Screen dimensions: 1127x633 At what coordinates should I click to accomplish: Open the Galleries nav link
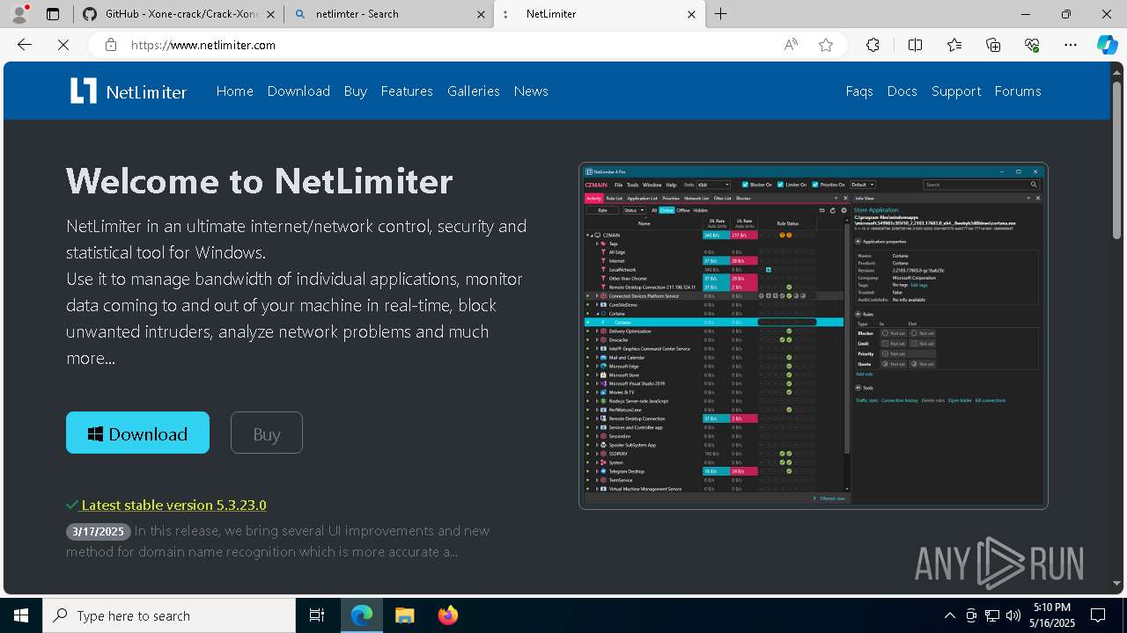coord(473,91)
